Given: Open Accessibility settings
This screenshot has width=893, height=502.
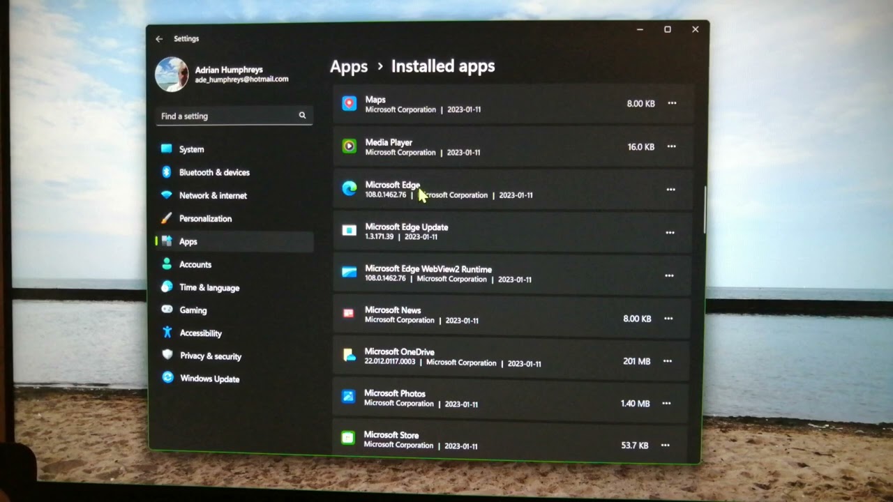Looking at the screenshot, I should 234,333.
